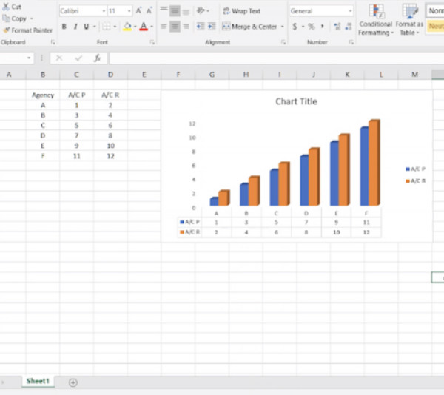444x395 pixels.
Task: Align text left
Action: (x=164, y=27)
